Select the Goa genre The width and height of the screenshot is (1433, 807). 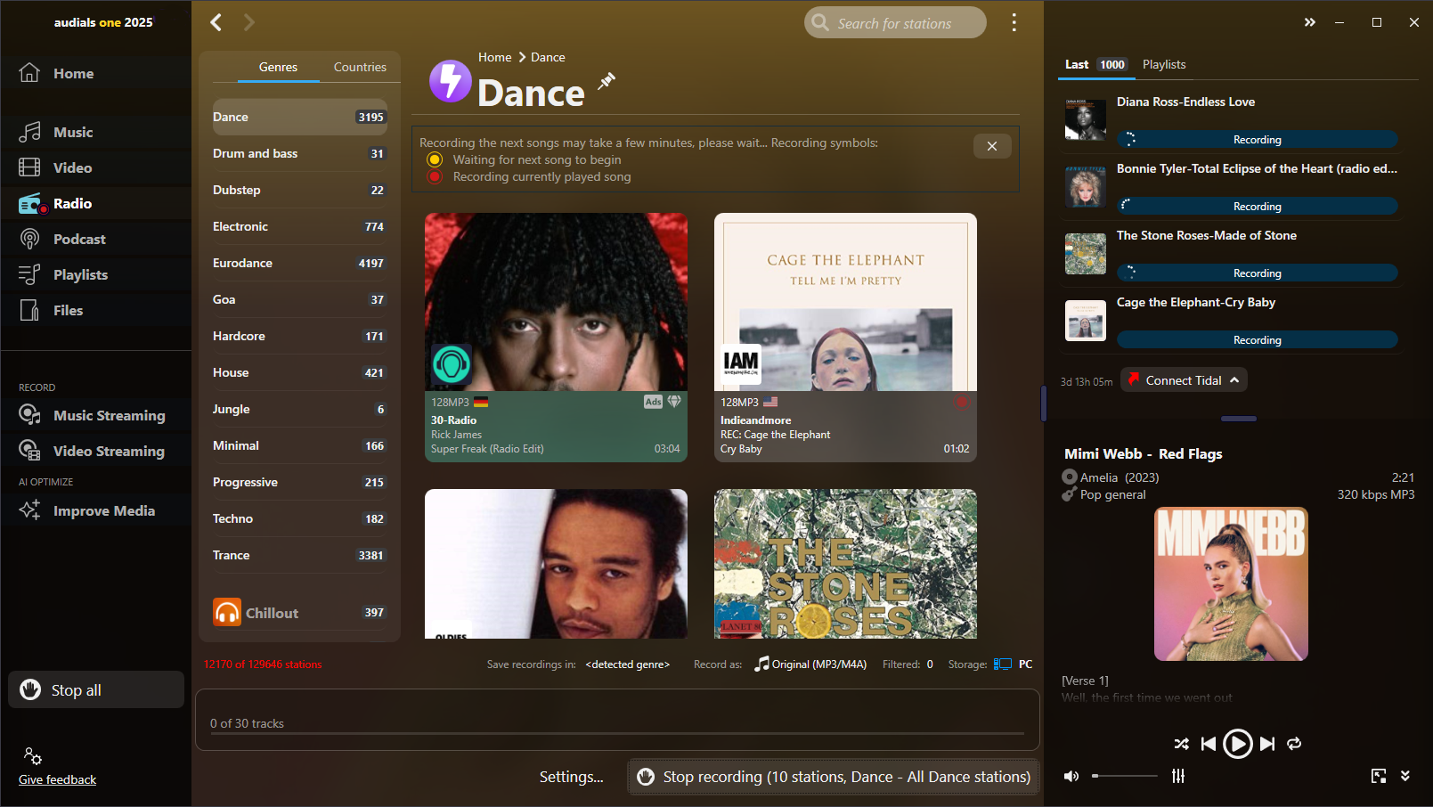point(299,299)
